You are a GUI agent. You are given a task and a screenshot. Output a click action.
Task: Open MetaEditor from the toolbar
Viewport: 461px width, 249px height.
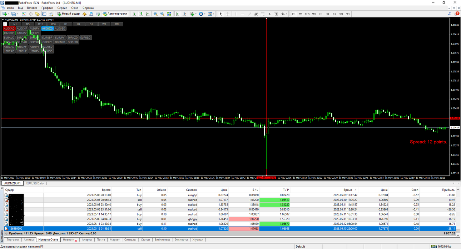[x=84, y=14]
